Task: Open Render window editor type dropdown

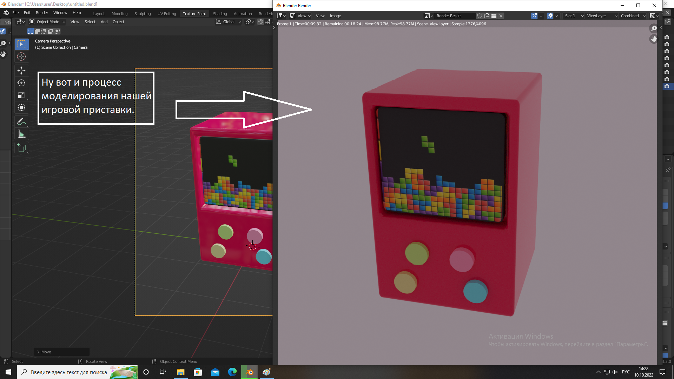Action: [x=282, y=16]
